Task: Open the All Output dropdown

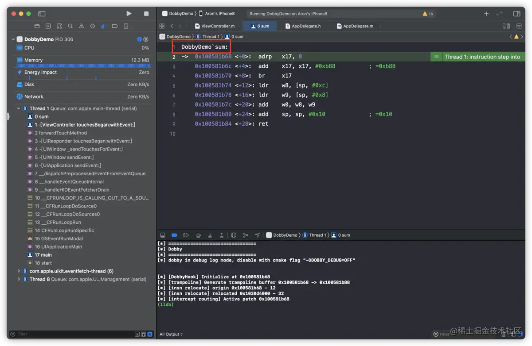Action: tap(171, 334)
